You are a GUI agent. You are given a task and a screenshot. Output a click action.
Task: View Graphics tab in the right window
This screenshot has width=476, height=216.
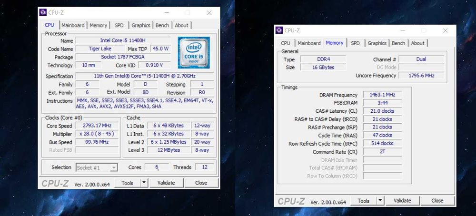pos(377,43)
